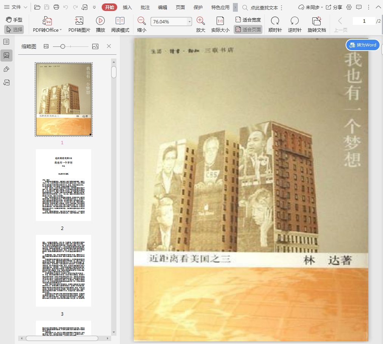This screenshot has height=344, width=383.
Task: Enable 阅读模式 reading mode
Action: [x=120, y=25]
